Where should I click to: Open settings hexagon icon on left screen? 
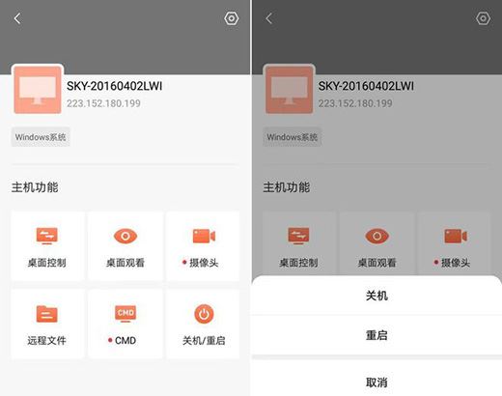pyautogui.click(x=232, y=18)
